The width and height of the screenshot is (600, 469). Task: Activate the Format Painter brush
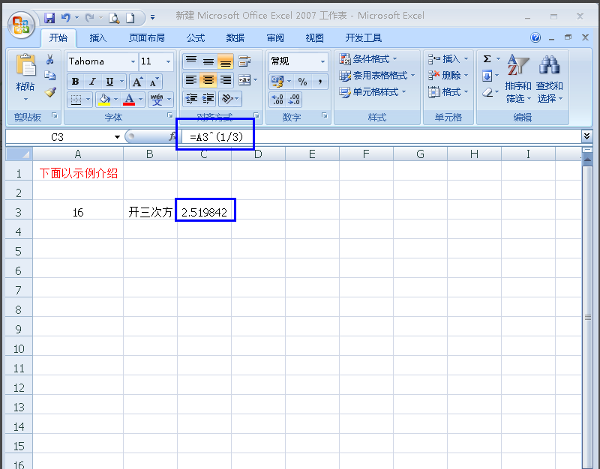50,92
